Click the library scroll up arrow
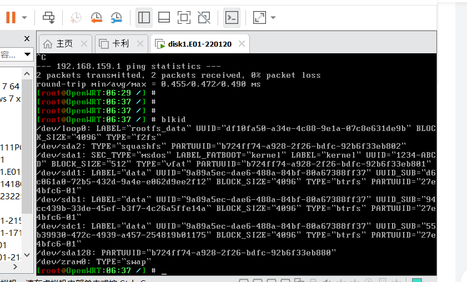The width and height of the screenshot is (467, 282). pyautogui.click(x=27, y=73)
